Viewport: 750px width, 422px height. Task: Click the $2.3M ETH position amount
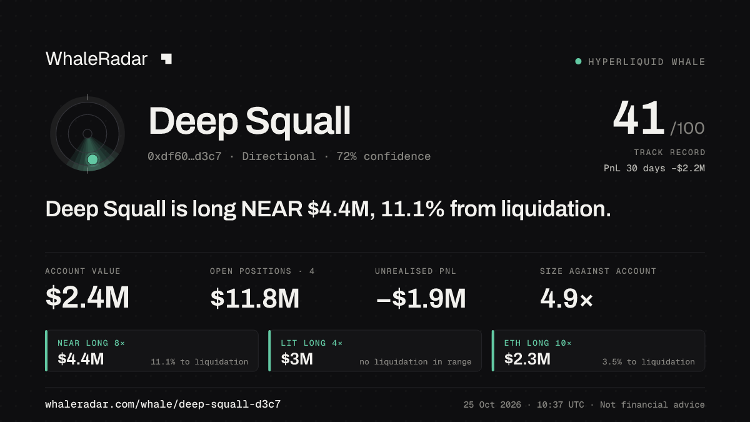[x=527, y=359]
